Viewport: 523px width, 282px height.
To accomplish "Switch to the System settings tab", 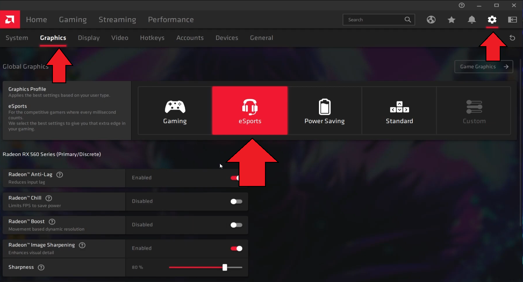I will 17,38.
